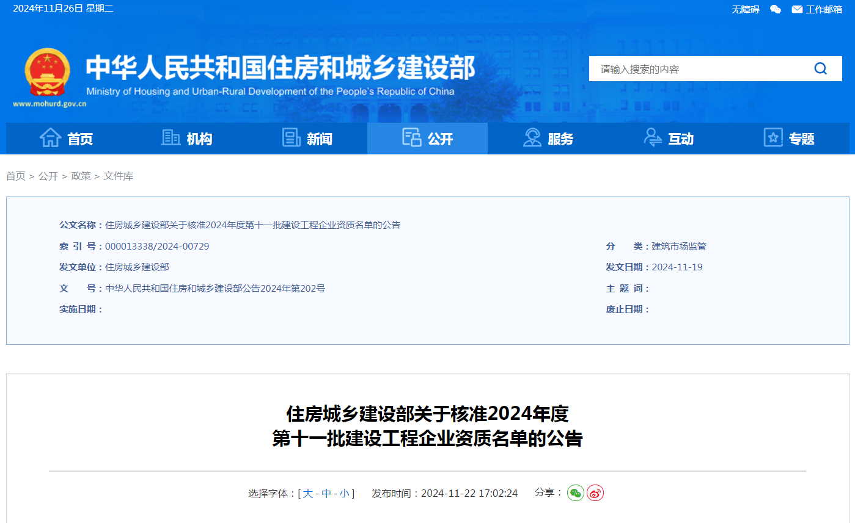Click the home icon beside 首页
855x523 pixels.
52,138
